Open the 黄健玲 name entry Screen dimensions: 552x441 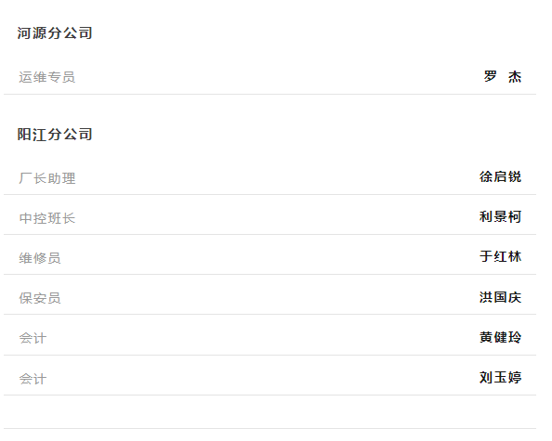coord(500,337)
